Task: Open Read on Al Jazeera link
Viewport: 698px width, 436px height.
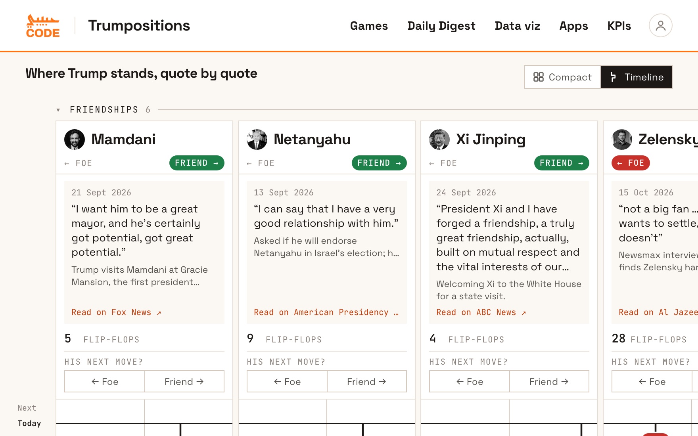Action: [x=658, y=312]
